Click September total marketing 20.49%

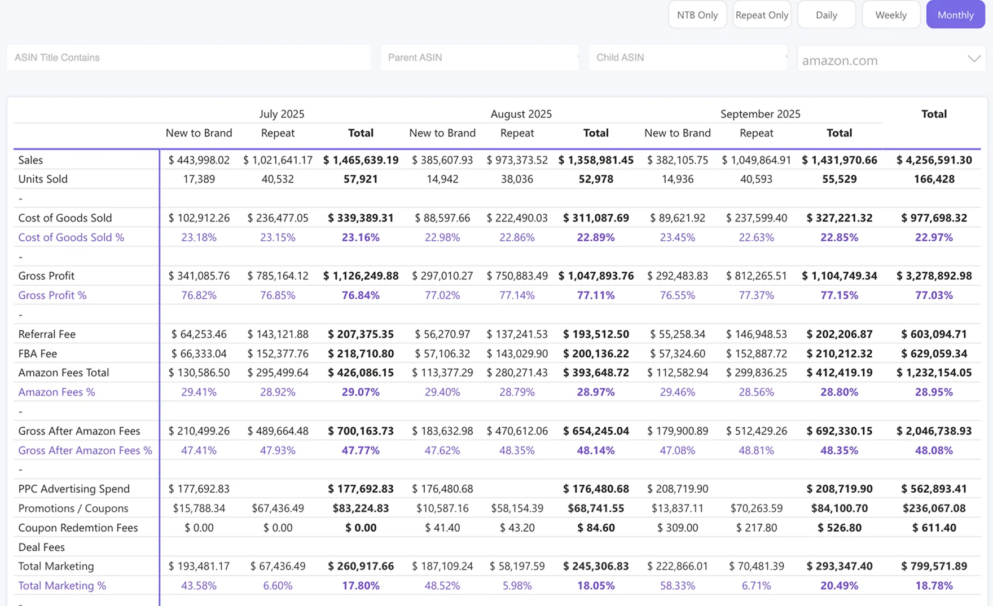tap(839, 586)
